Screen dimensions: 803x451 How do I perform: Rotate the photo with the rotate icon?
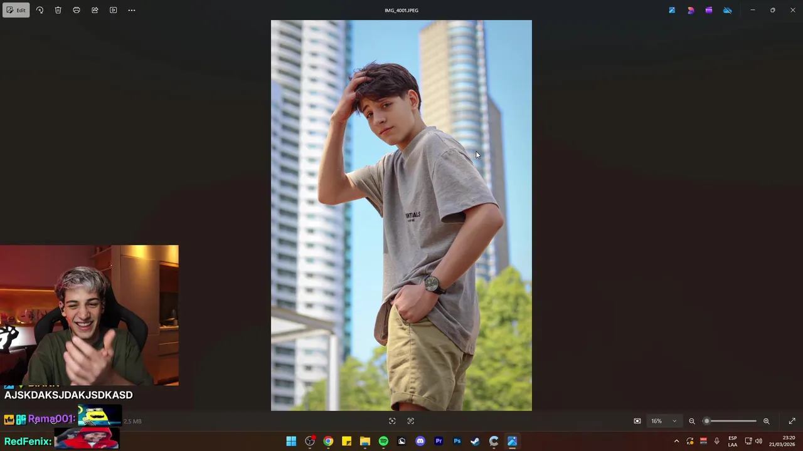pos(40,10)
